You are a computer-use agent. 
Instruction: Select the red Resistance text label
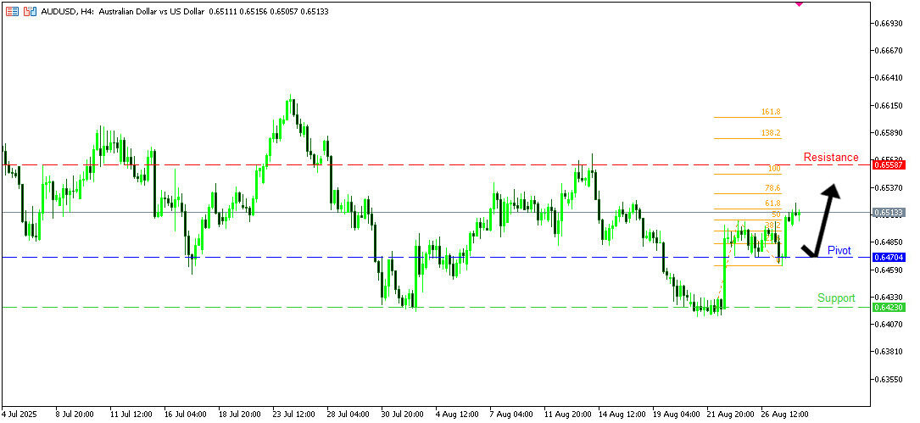(830, 157)
